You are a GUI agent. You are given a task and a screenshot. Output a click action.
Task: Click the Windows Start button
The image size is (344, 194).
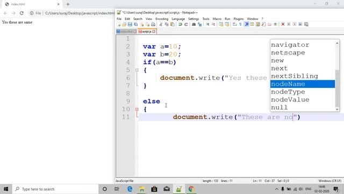click(x=6, y=189)
